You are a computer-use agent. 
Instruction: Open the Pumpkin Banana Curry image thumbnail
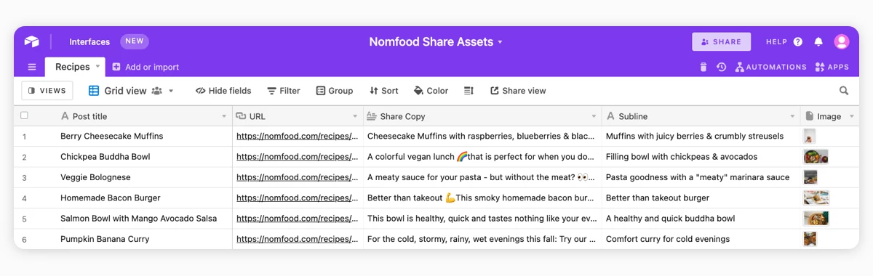pos(810,239)
